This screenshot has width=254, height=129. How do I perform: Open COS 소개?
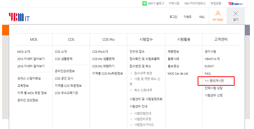(x=61, y=52)
